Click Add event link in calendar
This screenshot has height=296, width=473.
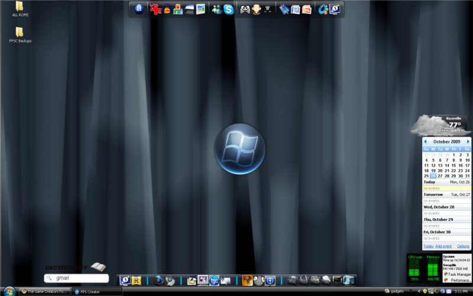pyautogui.click(x=443, y=246)
